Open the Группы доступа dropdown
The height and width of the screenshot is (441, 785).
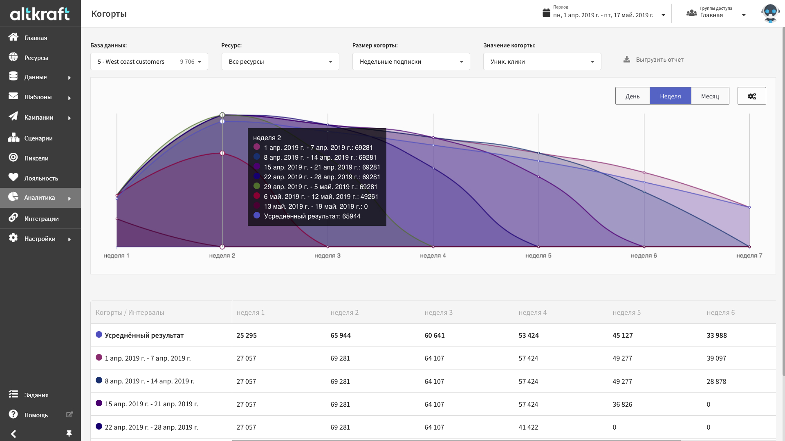[723, 15]
